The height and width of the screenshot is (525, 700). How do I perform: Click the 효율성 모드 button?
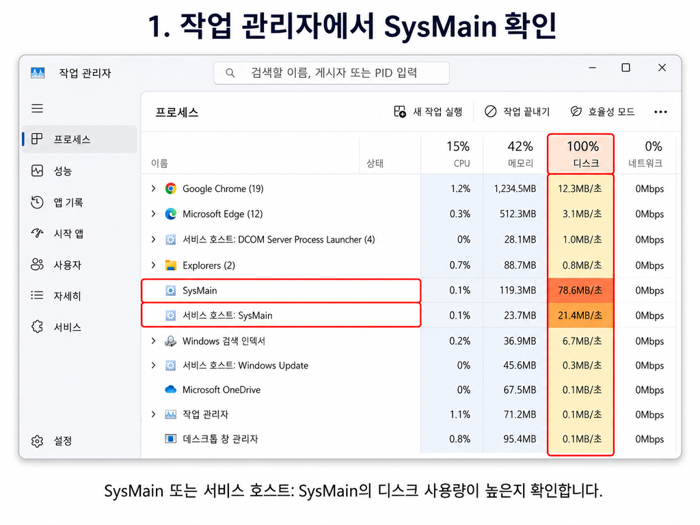click(602, 111)
